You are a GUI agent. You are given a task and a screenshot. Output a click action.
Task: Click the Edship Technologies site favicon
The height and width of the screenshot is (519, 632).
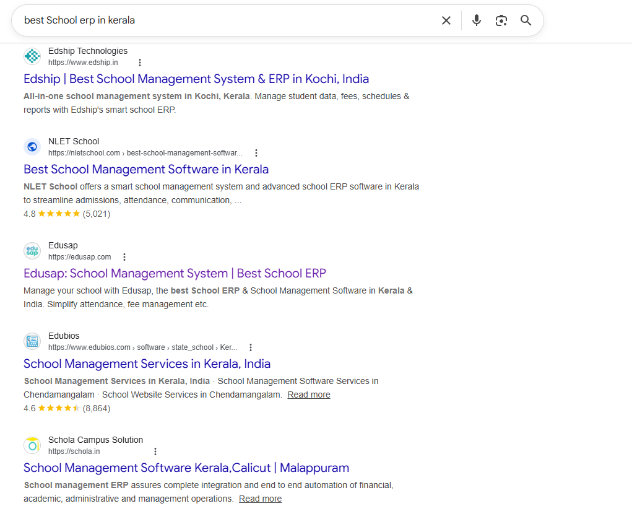pos(32,56)
